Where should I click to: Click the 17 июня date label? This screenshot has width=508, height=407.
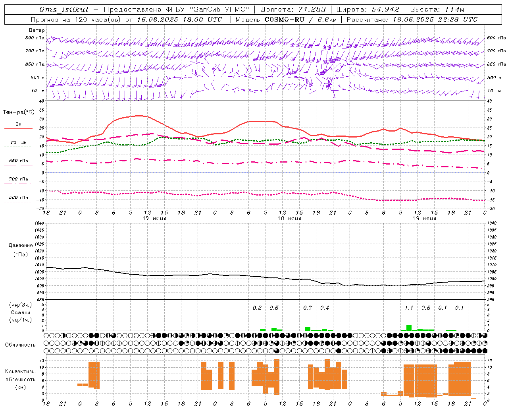(154, 219)
